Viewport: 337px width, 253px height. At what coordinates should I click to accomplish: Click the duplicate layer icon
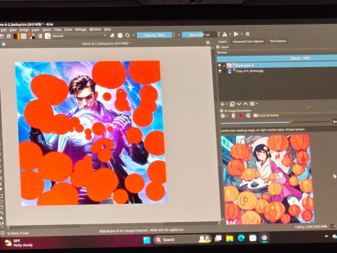click(232, 104)
